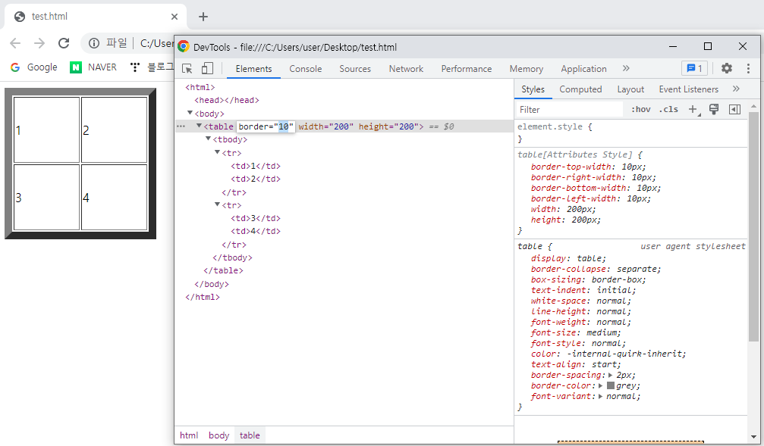This screenshot has width=764, height=446.
Task: Select the <td>1</td> DOM node
Action: point(256,167)
